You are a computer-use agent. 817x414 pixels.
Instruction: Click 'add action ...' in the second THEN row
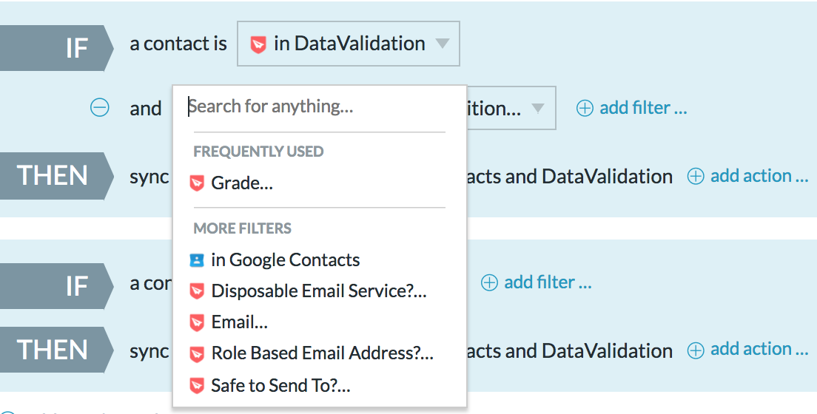click(747, 350)
